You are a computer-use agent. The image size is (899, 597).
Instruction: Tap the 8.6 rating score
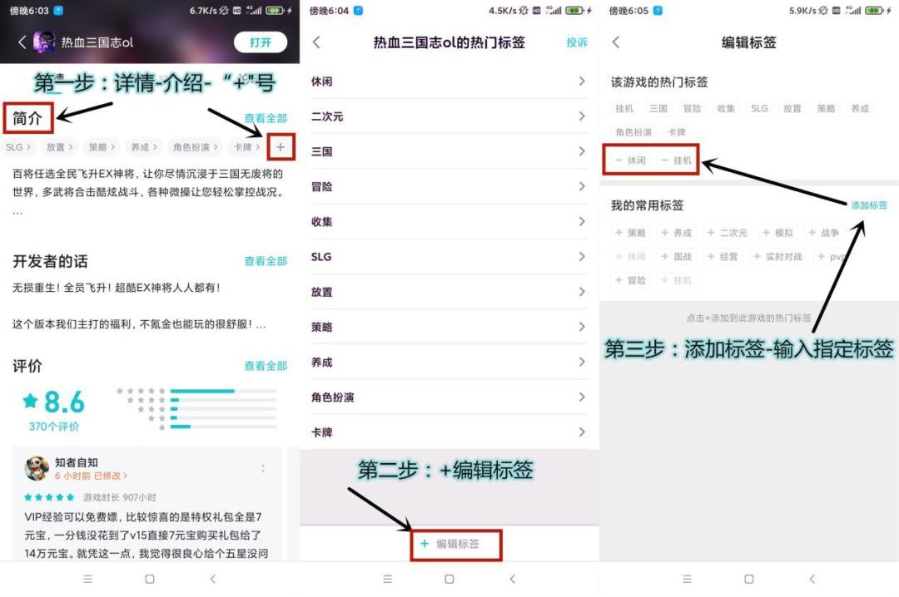pyautogui.click(x=64, y=402)
